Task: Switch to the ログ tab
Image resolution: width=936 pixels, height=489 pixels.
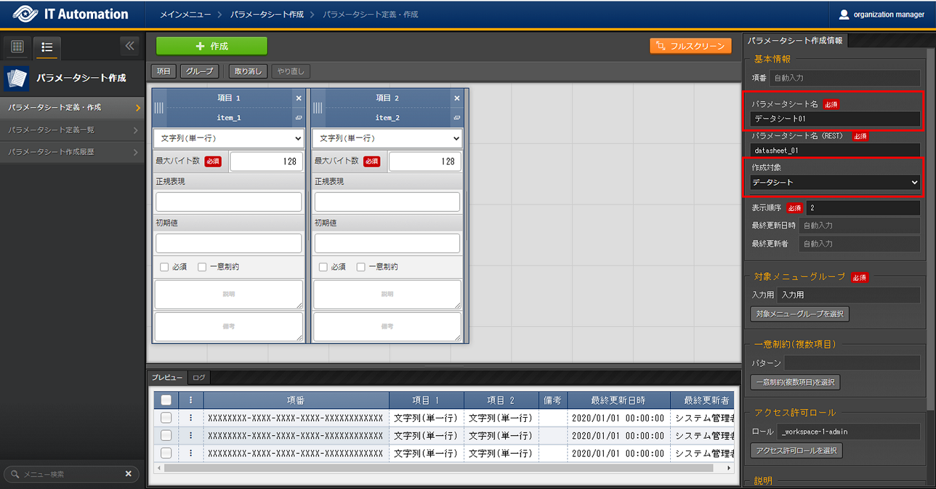Action: [x=199, y=377]
